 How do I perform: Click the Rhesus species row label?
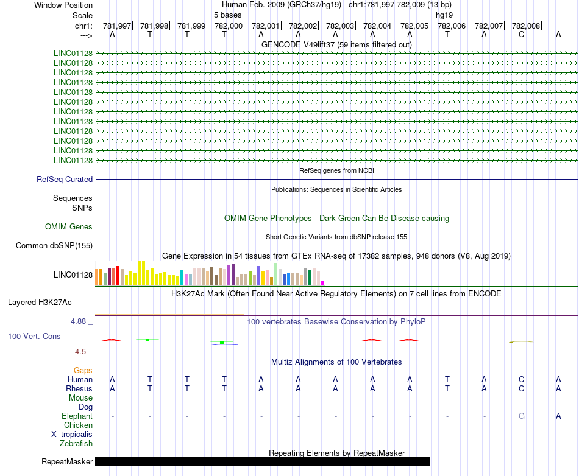pyautogui.click(x=79, y=388)
